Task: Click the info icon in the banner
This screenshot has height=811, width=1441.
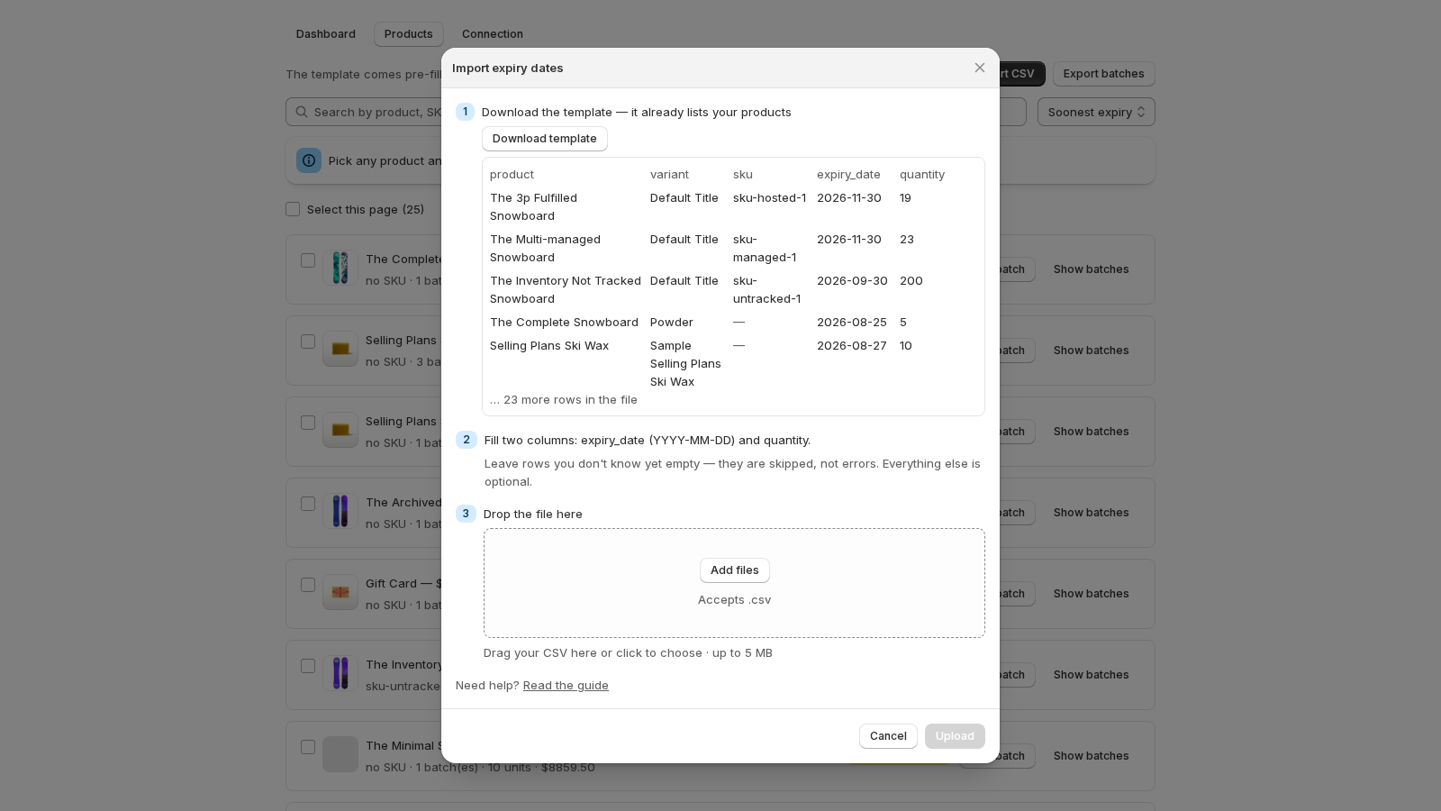Action: point(309,160)
